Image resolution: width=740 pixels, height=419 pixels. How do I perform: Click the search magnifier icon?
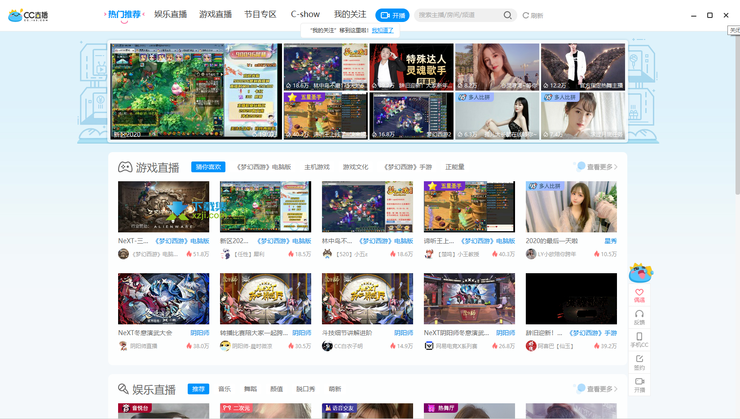pos(507,15)
